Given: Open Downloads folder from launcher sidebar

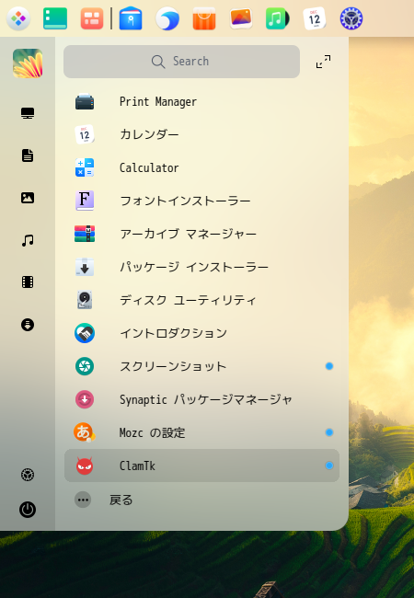Looking at the screenshot, I should coord(28,325).
